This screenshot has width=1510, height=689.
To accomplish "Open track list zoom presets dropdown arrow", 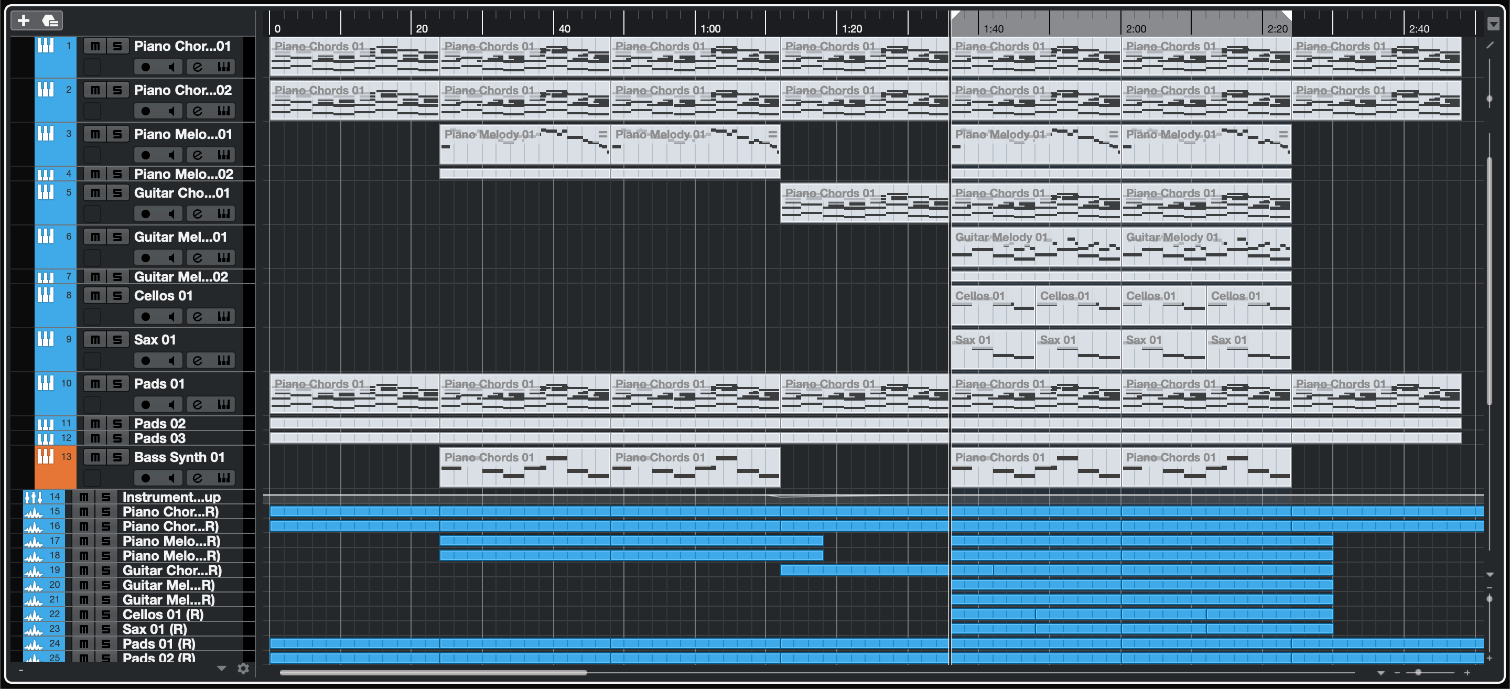I will (x=222, y=669).
